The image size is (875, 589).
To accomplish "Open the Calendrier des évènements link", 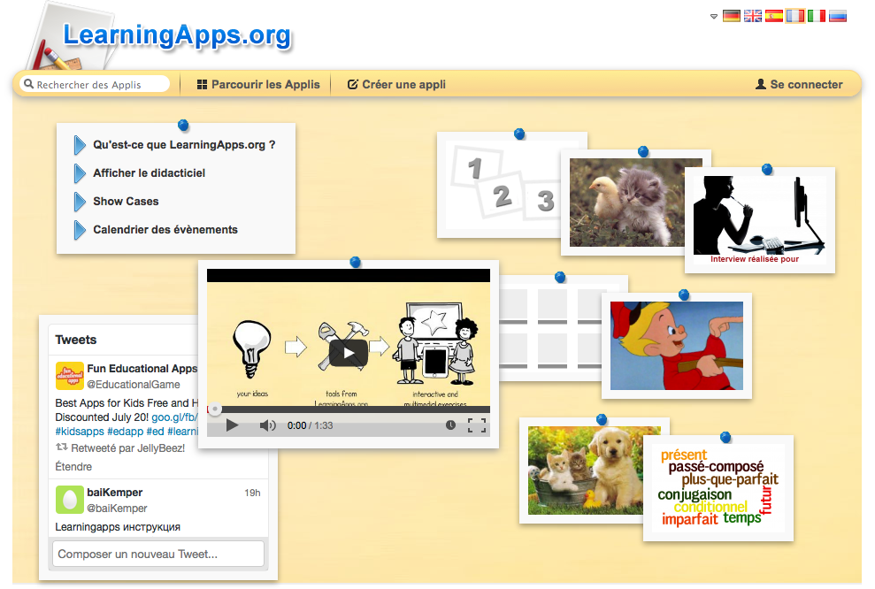I will tap(165, 229).
